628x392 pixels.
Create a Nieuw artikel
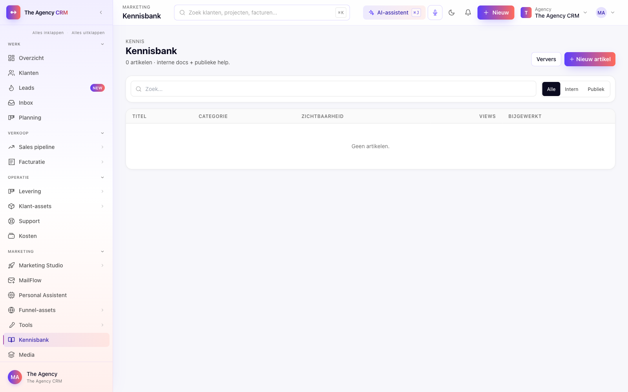pos(590,59)
